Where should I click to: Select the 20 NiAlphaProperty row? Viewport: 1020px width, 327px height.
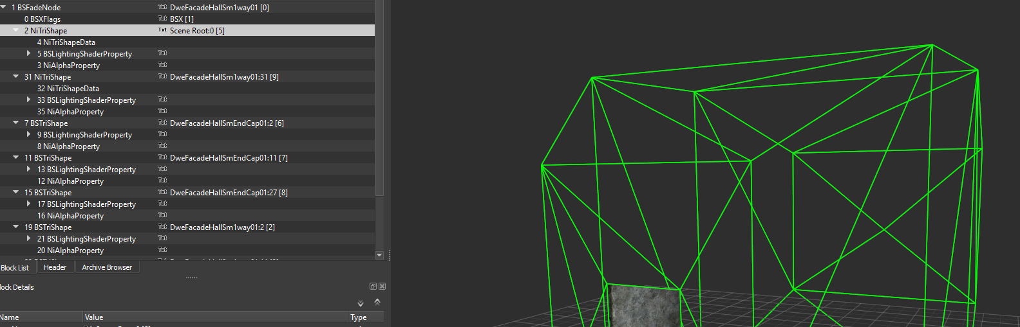187,250
